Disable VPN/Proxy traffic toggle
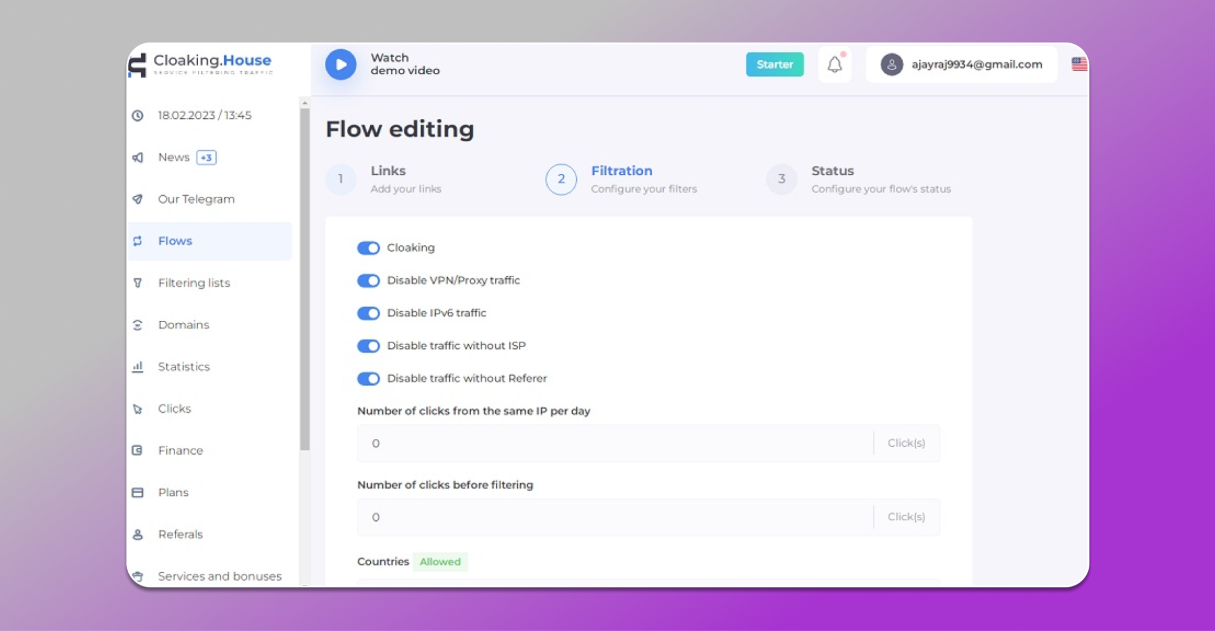The height and width of the screenshot is (631, 1215). [x=368, y=281]
